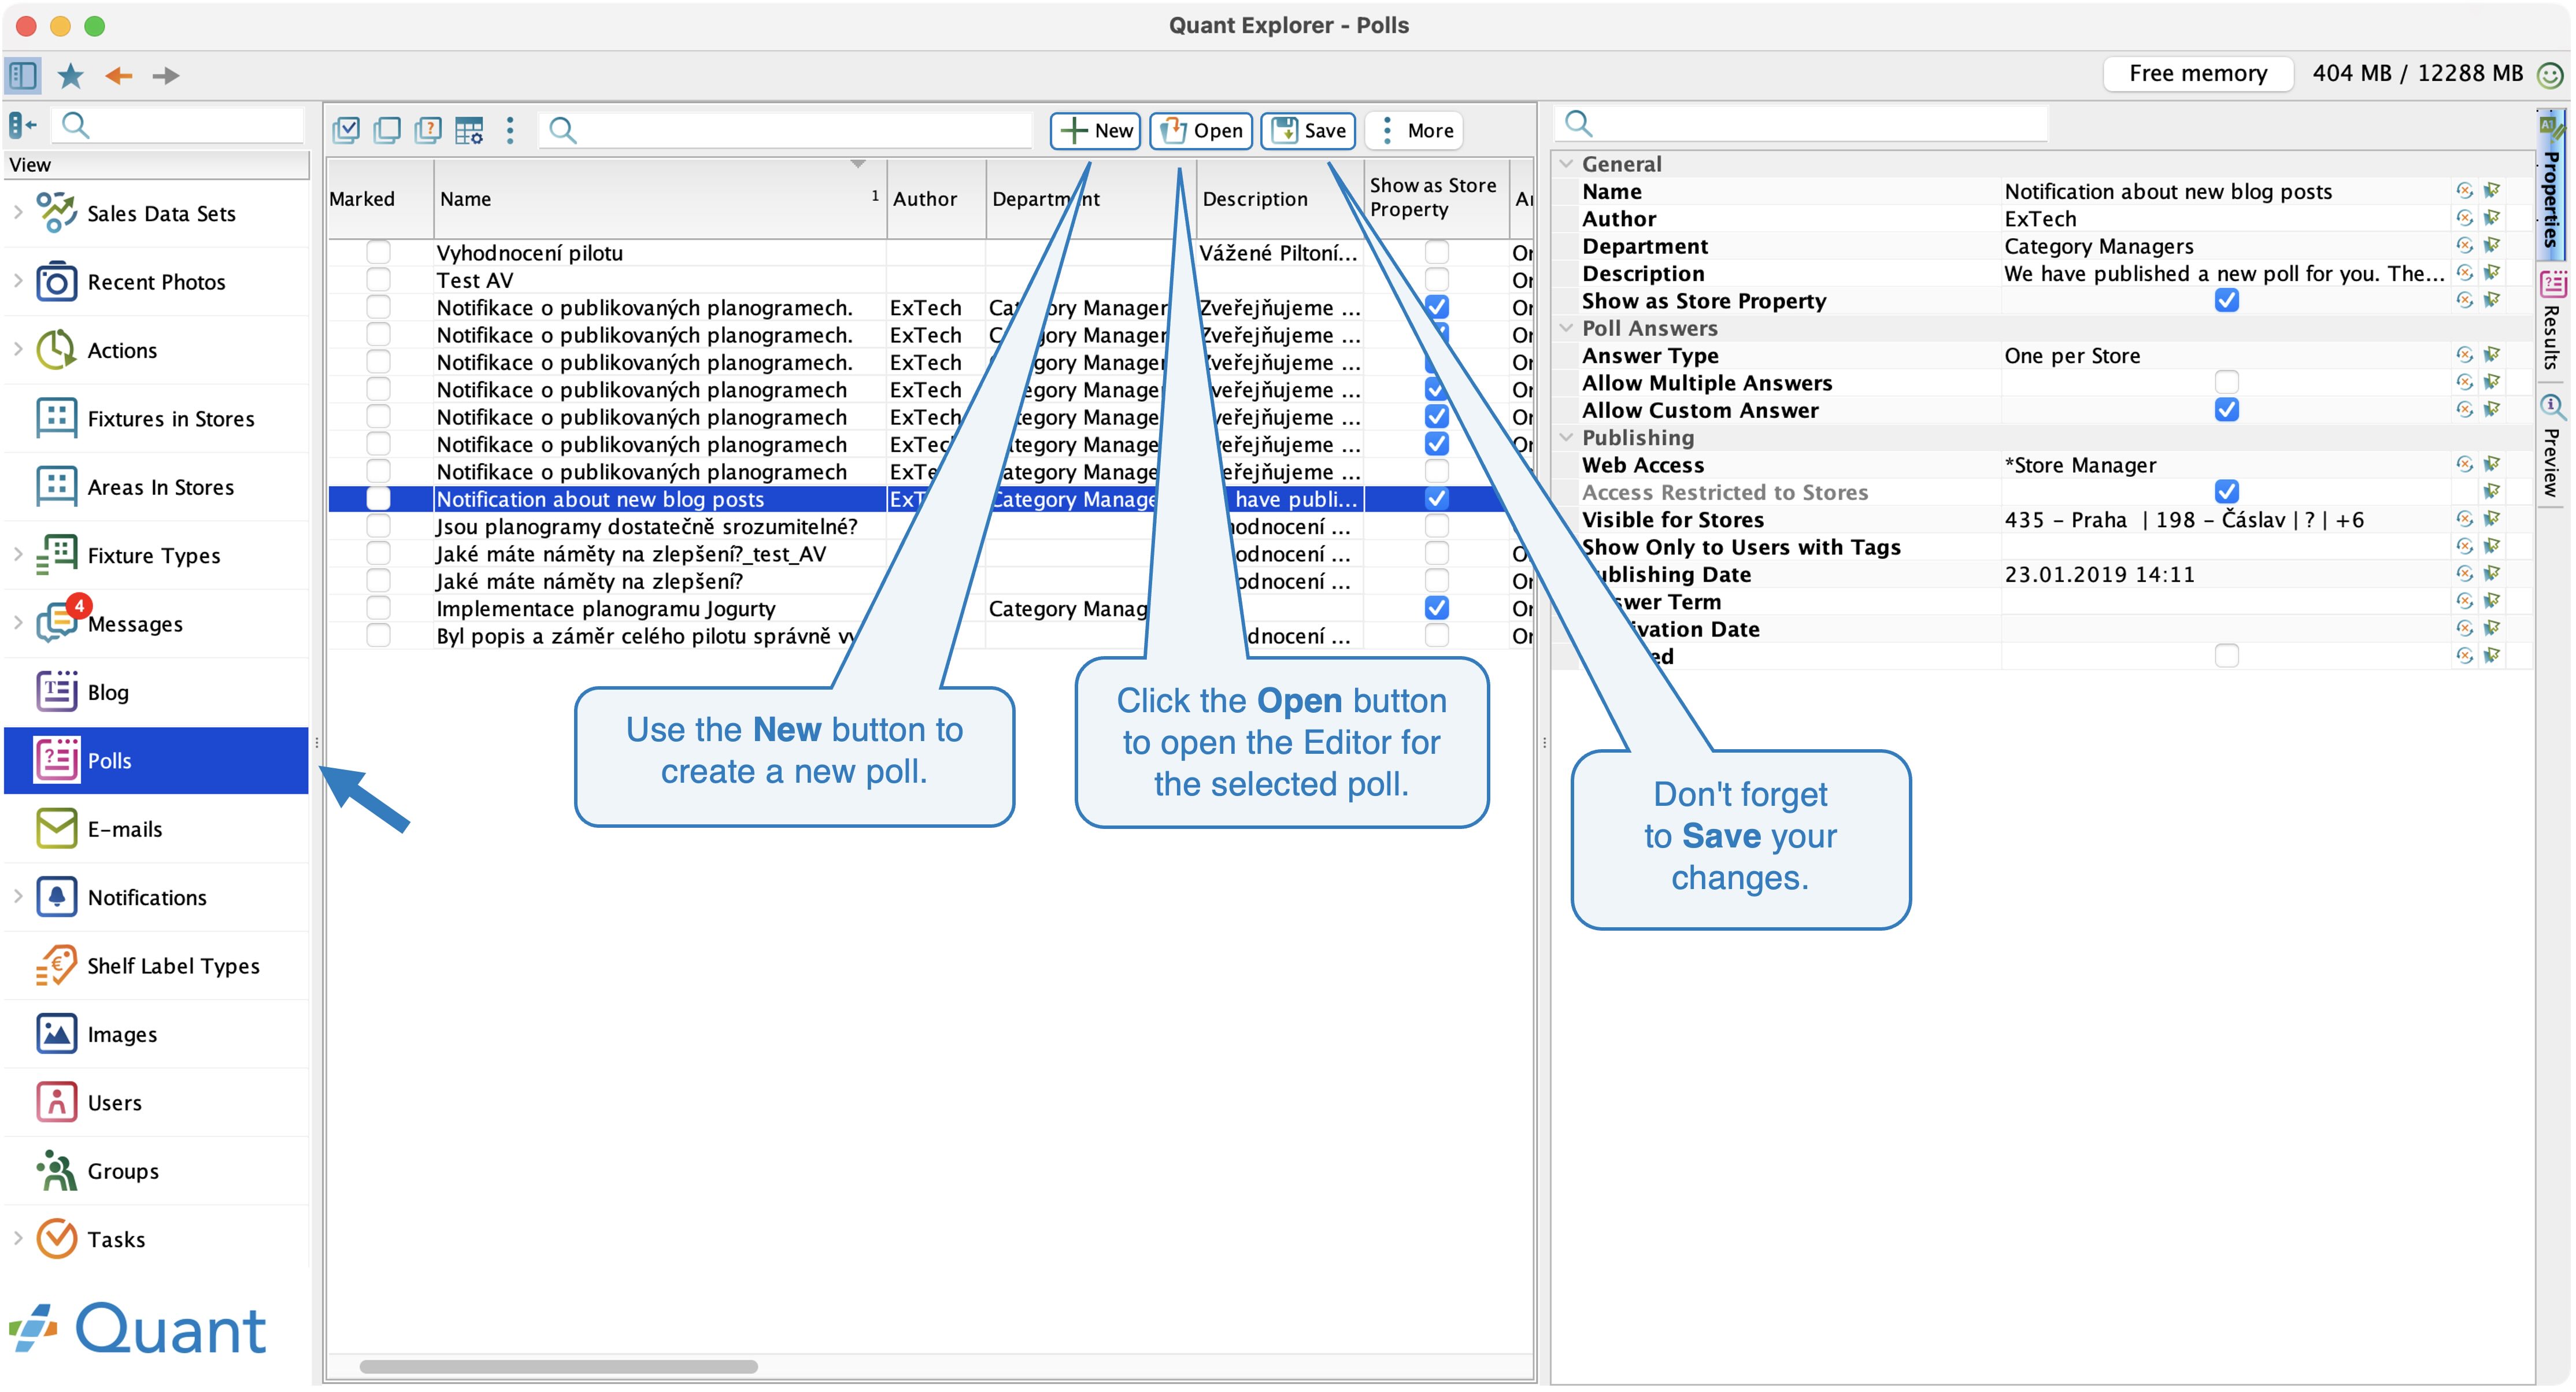Viewport: 2576px width, 1392px height.
Task: Sort table by the Author column header
Action: (935, 199)
